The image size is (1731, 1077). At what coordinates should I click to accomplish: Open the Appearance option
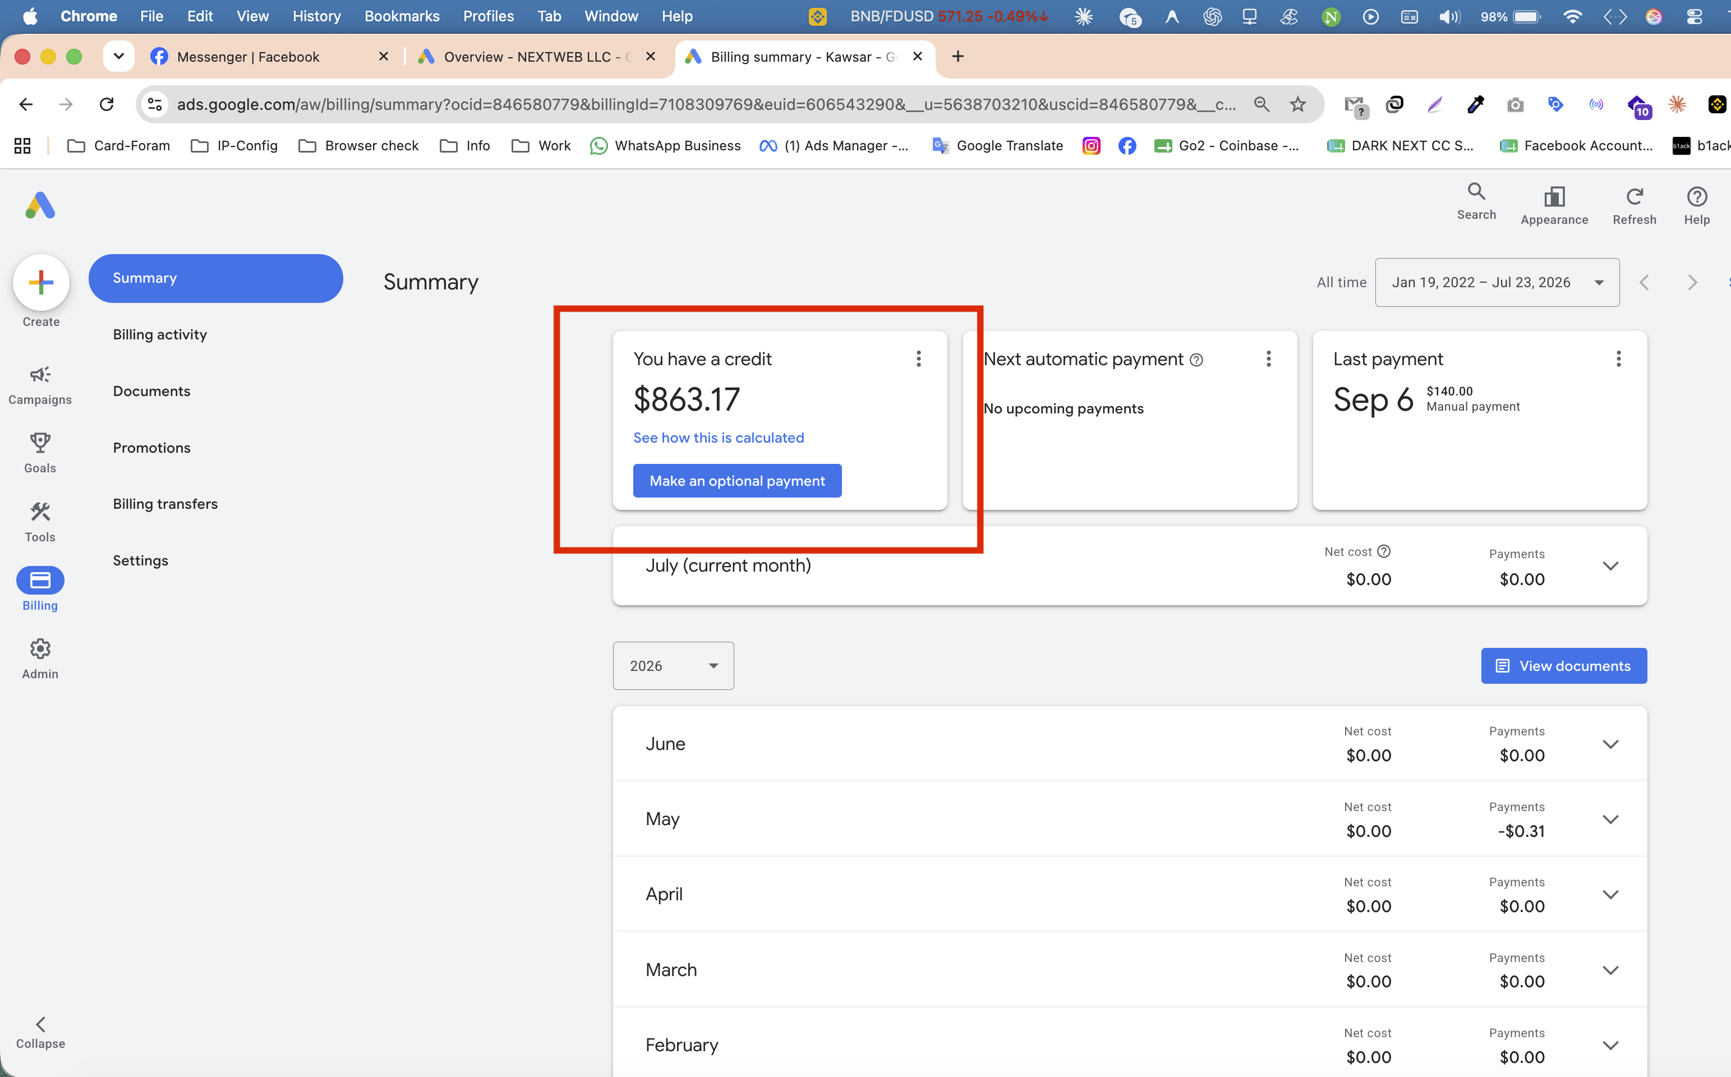[x=1554, y=205]
